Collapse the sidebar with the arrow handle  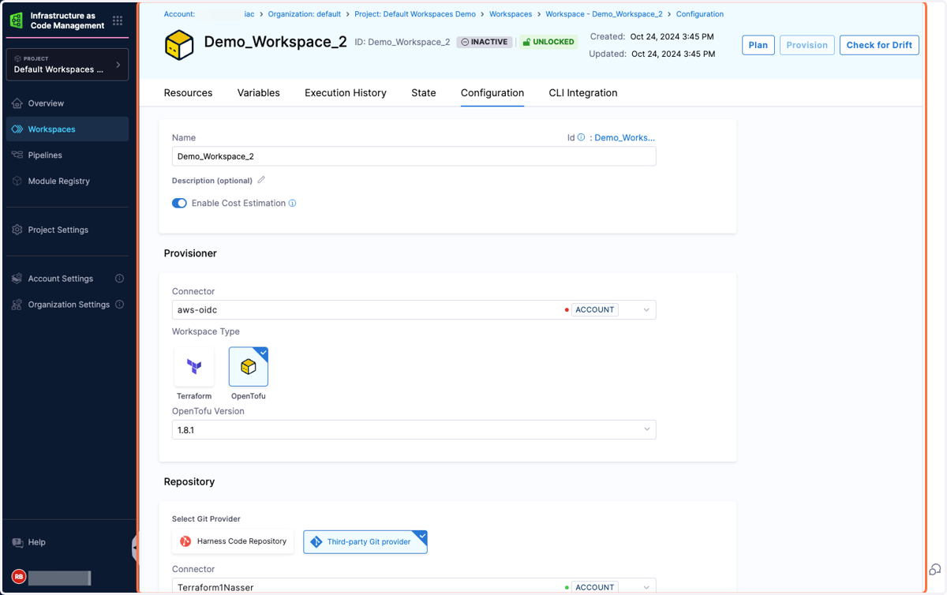[x=135, y=548]
